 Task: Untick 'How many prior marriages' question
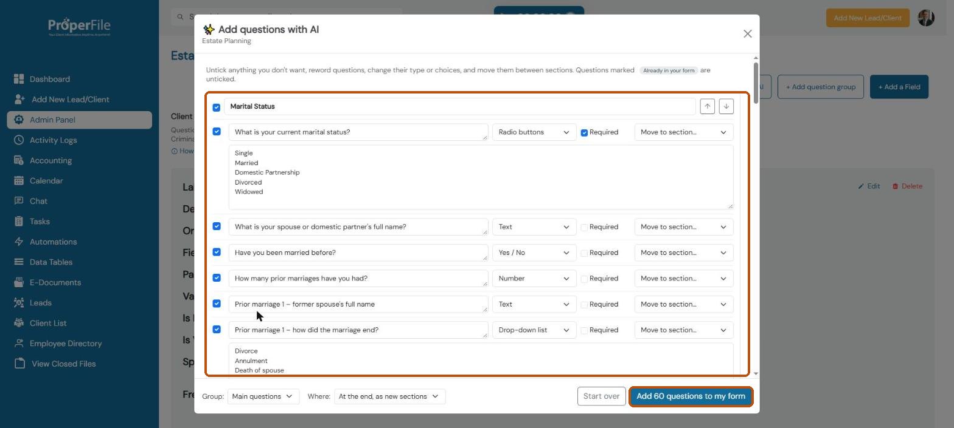(x=216, y=277)
